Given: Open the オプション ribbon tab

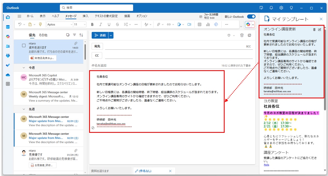Looking at the screenshot, I should click(142, 16).
